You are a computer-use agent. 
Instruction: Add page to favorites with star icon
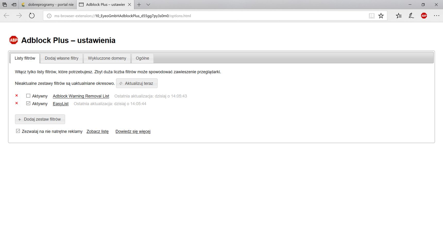tap(381, 16)
